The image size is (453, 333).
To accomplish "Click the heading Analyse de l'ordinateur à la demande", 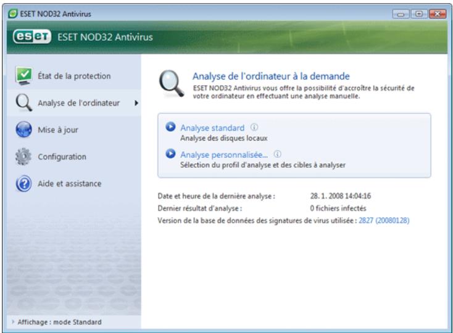I will 271,76.
